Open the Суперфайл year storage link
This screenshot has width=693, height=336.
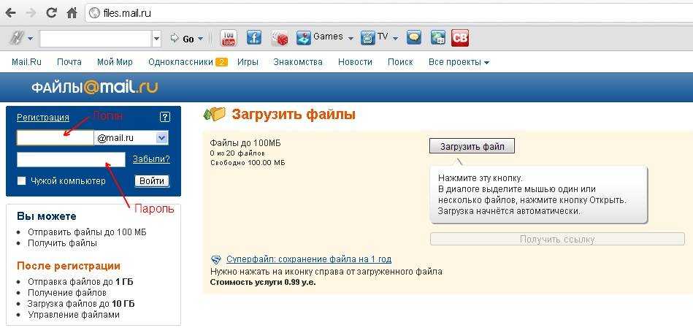pos(308,259)
